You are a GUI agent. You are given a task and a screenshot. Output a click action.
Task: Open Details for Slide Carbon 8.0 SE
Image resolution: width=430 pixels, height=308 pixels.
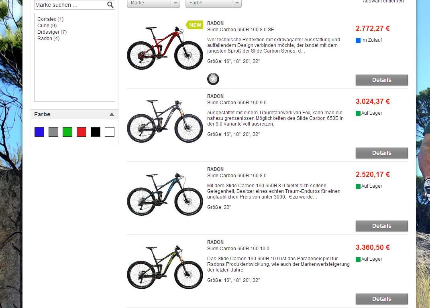tap(381, 80)
